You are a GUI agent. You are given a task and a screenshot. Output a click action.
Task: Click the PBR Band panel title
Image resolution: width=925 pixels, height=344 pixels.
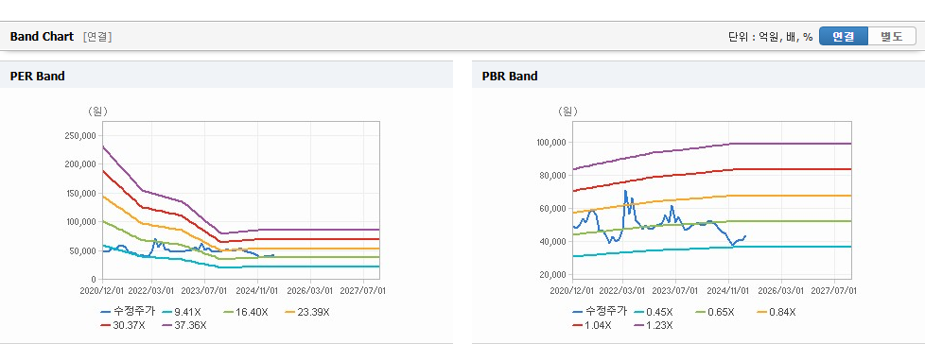coord(510,76)
